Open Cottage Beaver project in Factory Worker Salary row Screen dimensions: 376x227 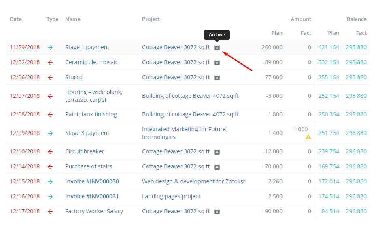click(176, 211)
